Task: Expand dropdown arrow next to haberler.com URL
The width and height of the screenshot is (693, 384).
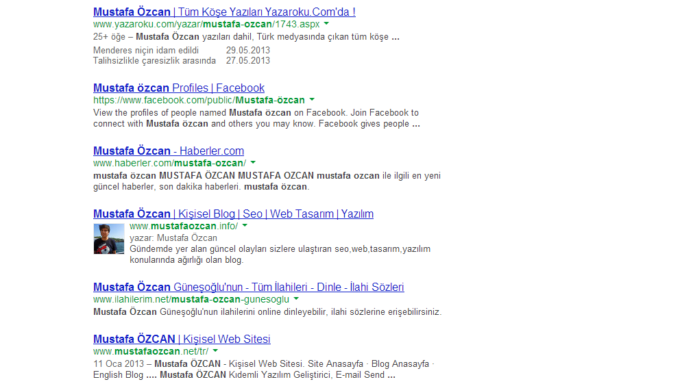Action: coord(253,162)
